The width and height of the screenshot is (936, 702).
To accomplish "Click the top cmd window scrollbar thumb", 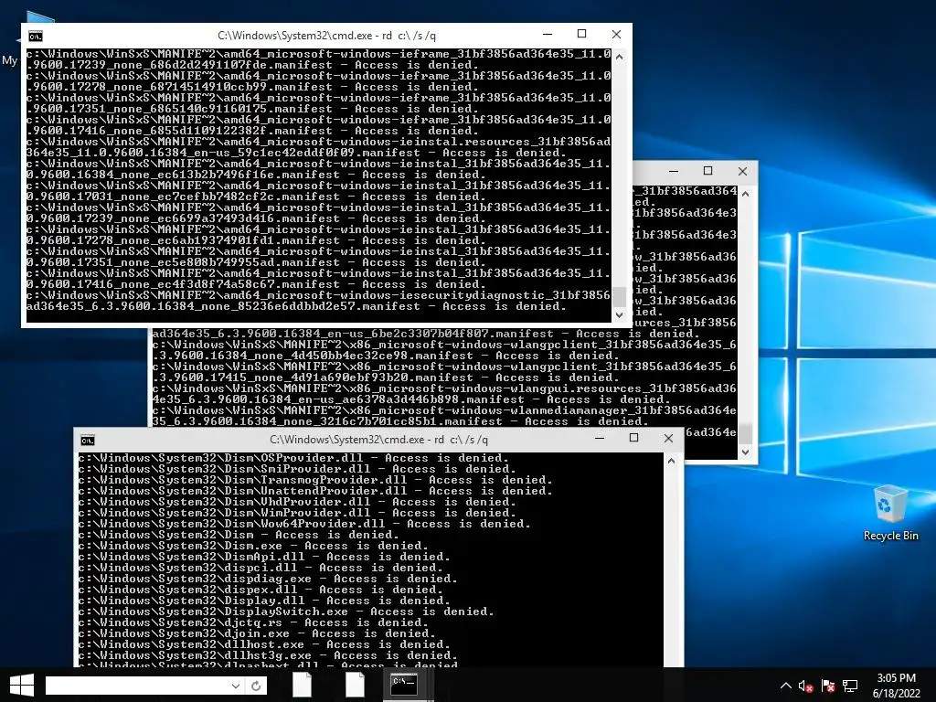I will tap(619, 297).
